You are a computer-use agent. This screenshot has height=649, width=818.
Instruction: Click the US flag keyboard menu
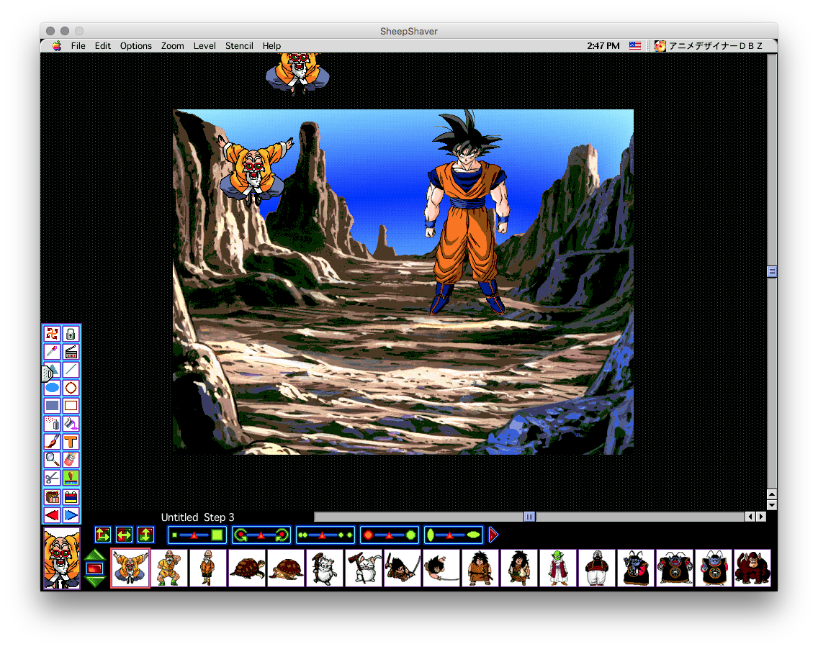pos(635,46)
